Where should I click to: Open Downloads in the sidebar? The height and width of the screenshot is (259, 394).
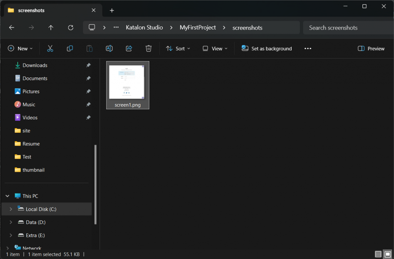[x=35, y=65]
